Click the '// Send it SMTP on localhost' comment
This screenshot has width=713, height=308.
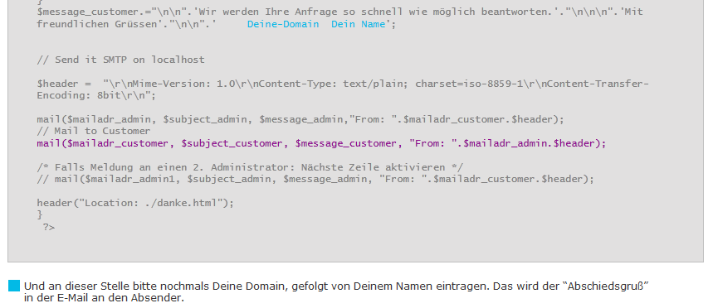pyautogui.click(x=121, y=60)
